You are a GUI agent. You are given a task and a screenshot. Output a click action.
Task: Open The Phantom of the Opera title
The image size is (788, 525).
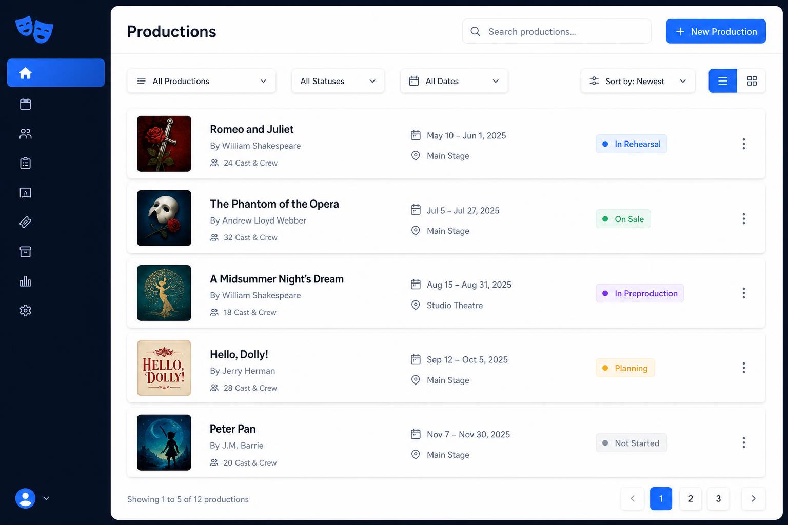click(x=274, y=204)
